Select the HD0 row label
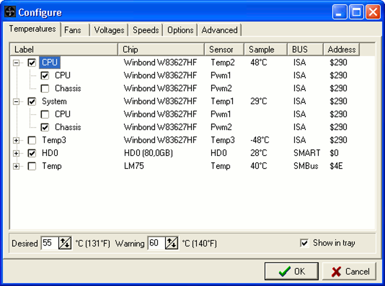385x286 pixels. [50, 153]
